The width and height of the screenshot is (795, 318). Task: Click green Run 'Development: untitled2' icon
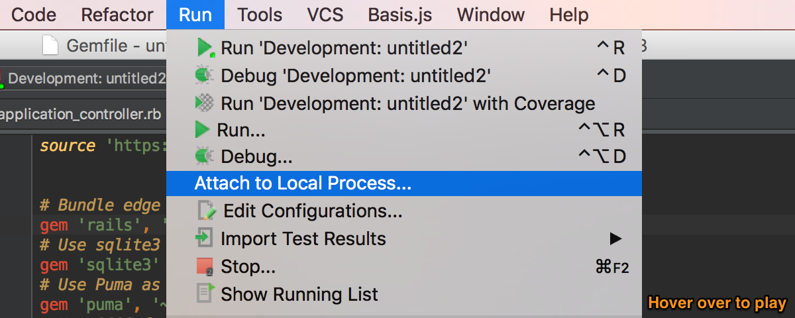(x=205, y=48)
